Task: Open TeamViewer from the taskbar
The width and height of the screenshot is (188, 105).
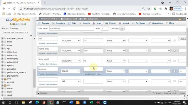Action: [x=105, y=102]
